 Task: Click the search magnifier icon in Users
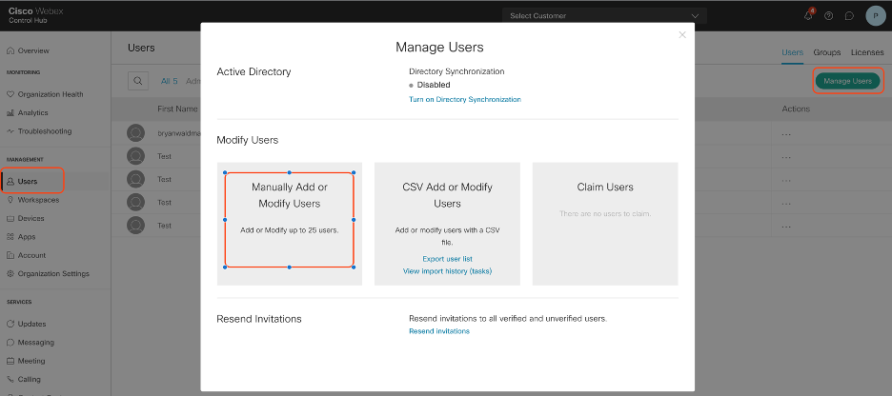[139, 82]
